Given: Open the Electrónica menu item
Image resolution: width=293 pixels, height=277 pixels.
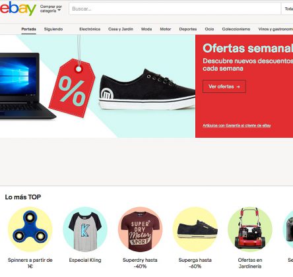Looking at the screenshot, I should pos(90,29).
